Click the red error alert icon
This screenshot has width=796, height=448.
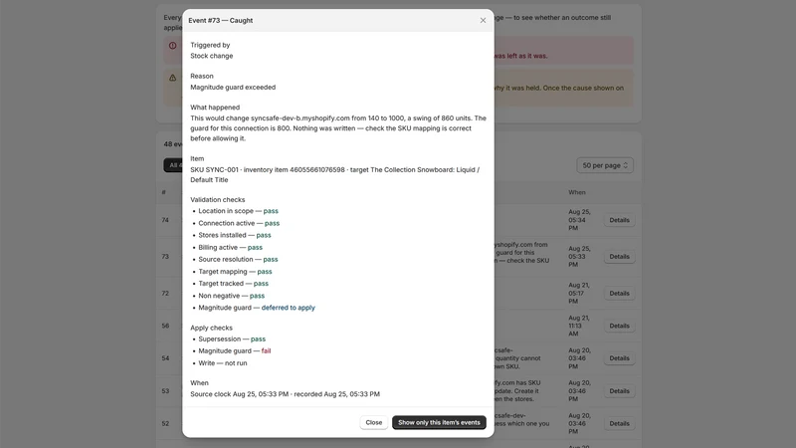172,46
